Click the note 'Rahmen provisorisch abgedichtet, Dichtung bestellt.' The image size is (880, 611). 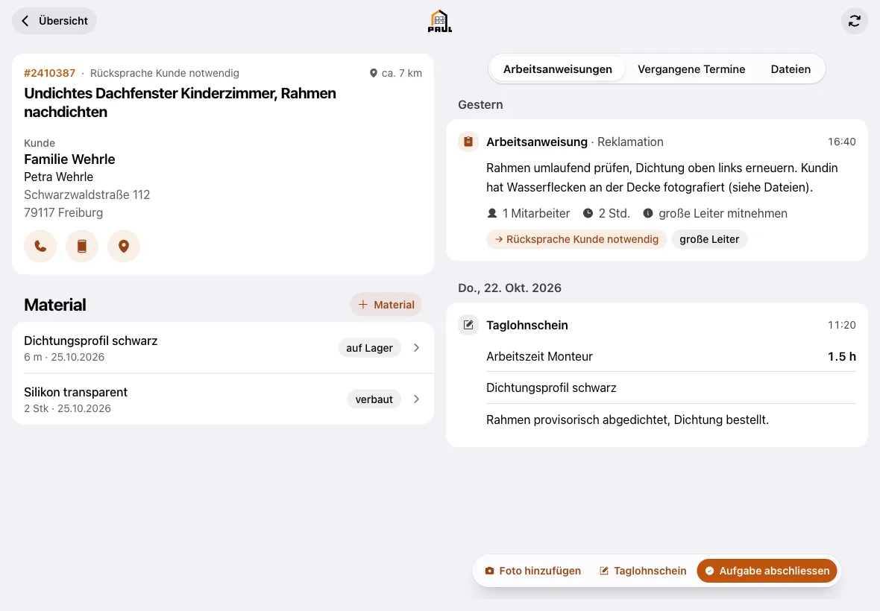(x=627, y=420)
